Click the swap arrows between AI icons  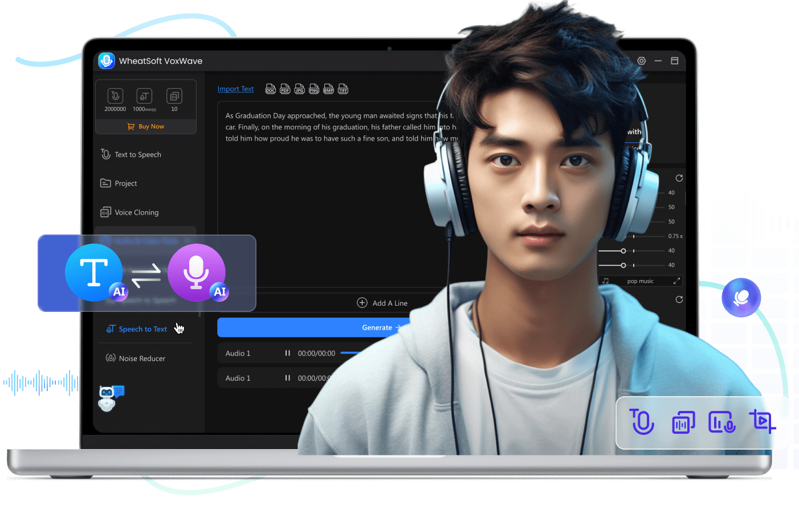[146, 276]
